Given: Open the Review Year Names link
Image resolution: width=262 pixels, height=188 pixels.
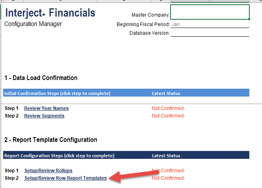Looking at the screenshot, I should tap(46, 108).
